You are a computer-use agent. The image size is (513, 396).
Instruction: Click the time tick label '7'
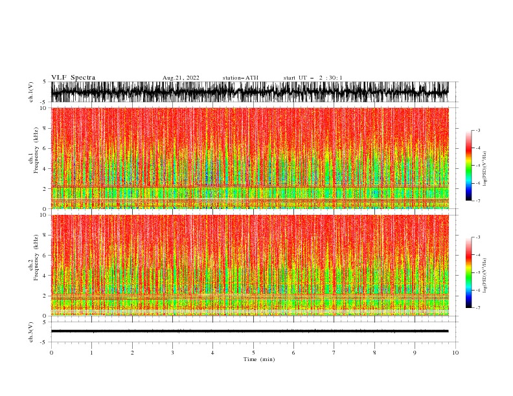click(334, 353)
